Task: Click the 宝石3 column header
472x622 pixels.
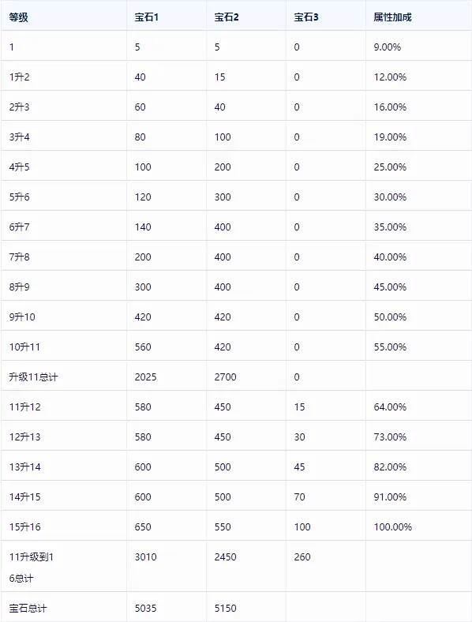Action: coord(306,17)
